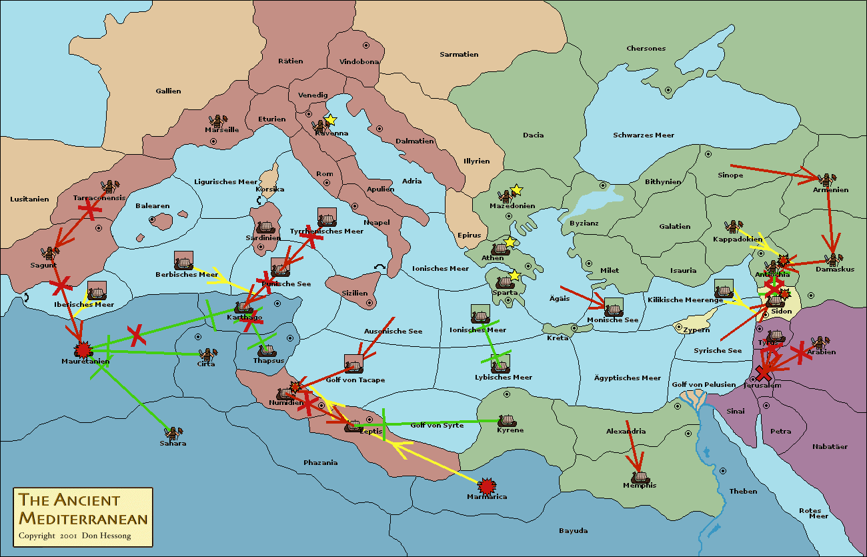Image resolution: width=867 pixels, height=557 pixels.
Task: Click the fleet in Golf von Tacape
Action: point(353,364)
